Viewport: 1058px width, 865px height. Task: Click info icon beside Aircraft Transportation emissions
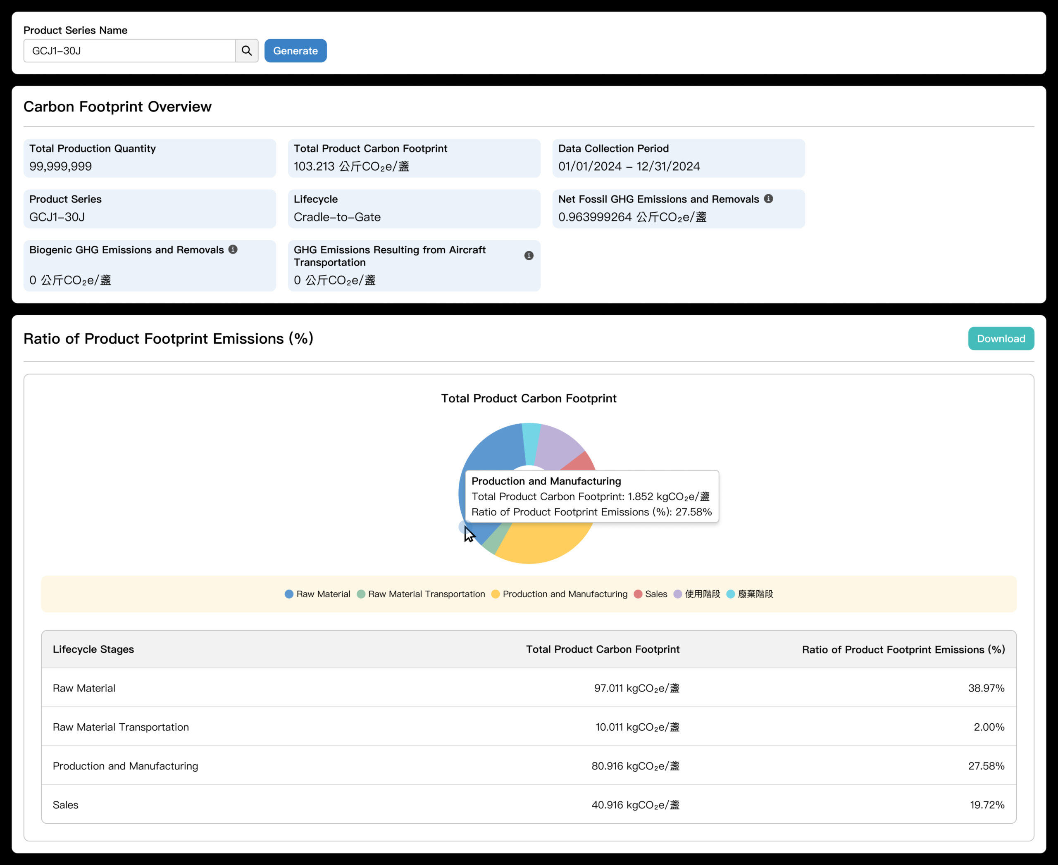pyautogui.click(x=529, y=256)
